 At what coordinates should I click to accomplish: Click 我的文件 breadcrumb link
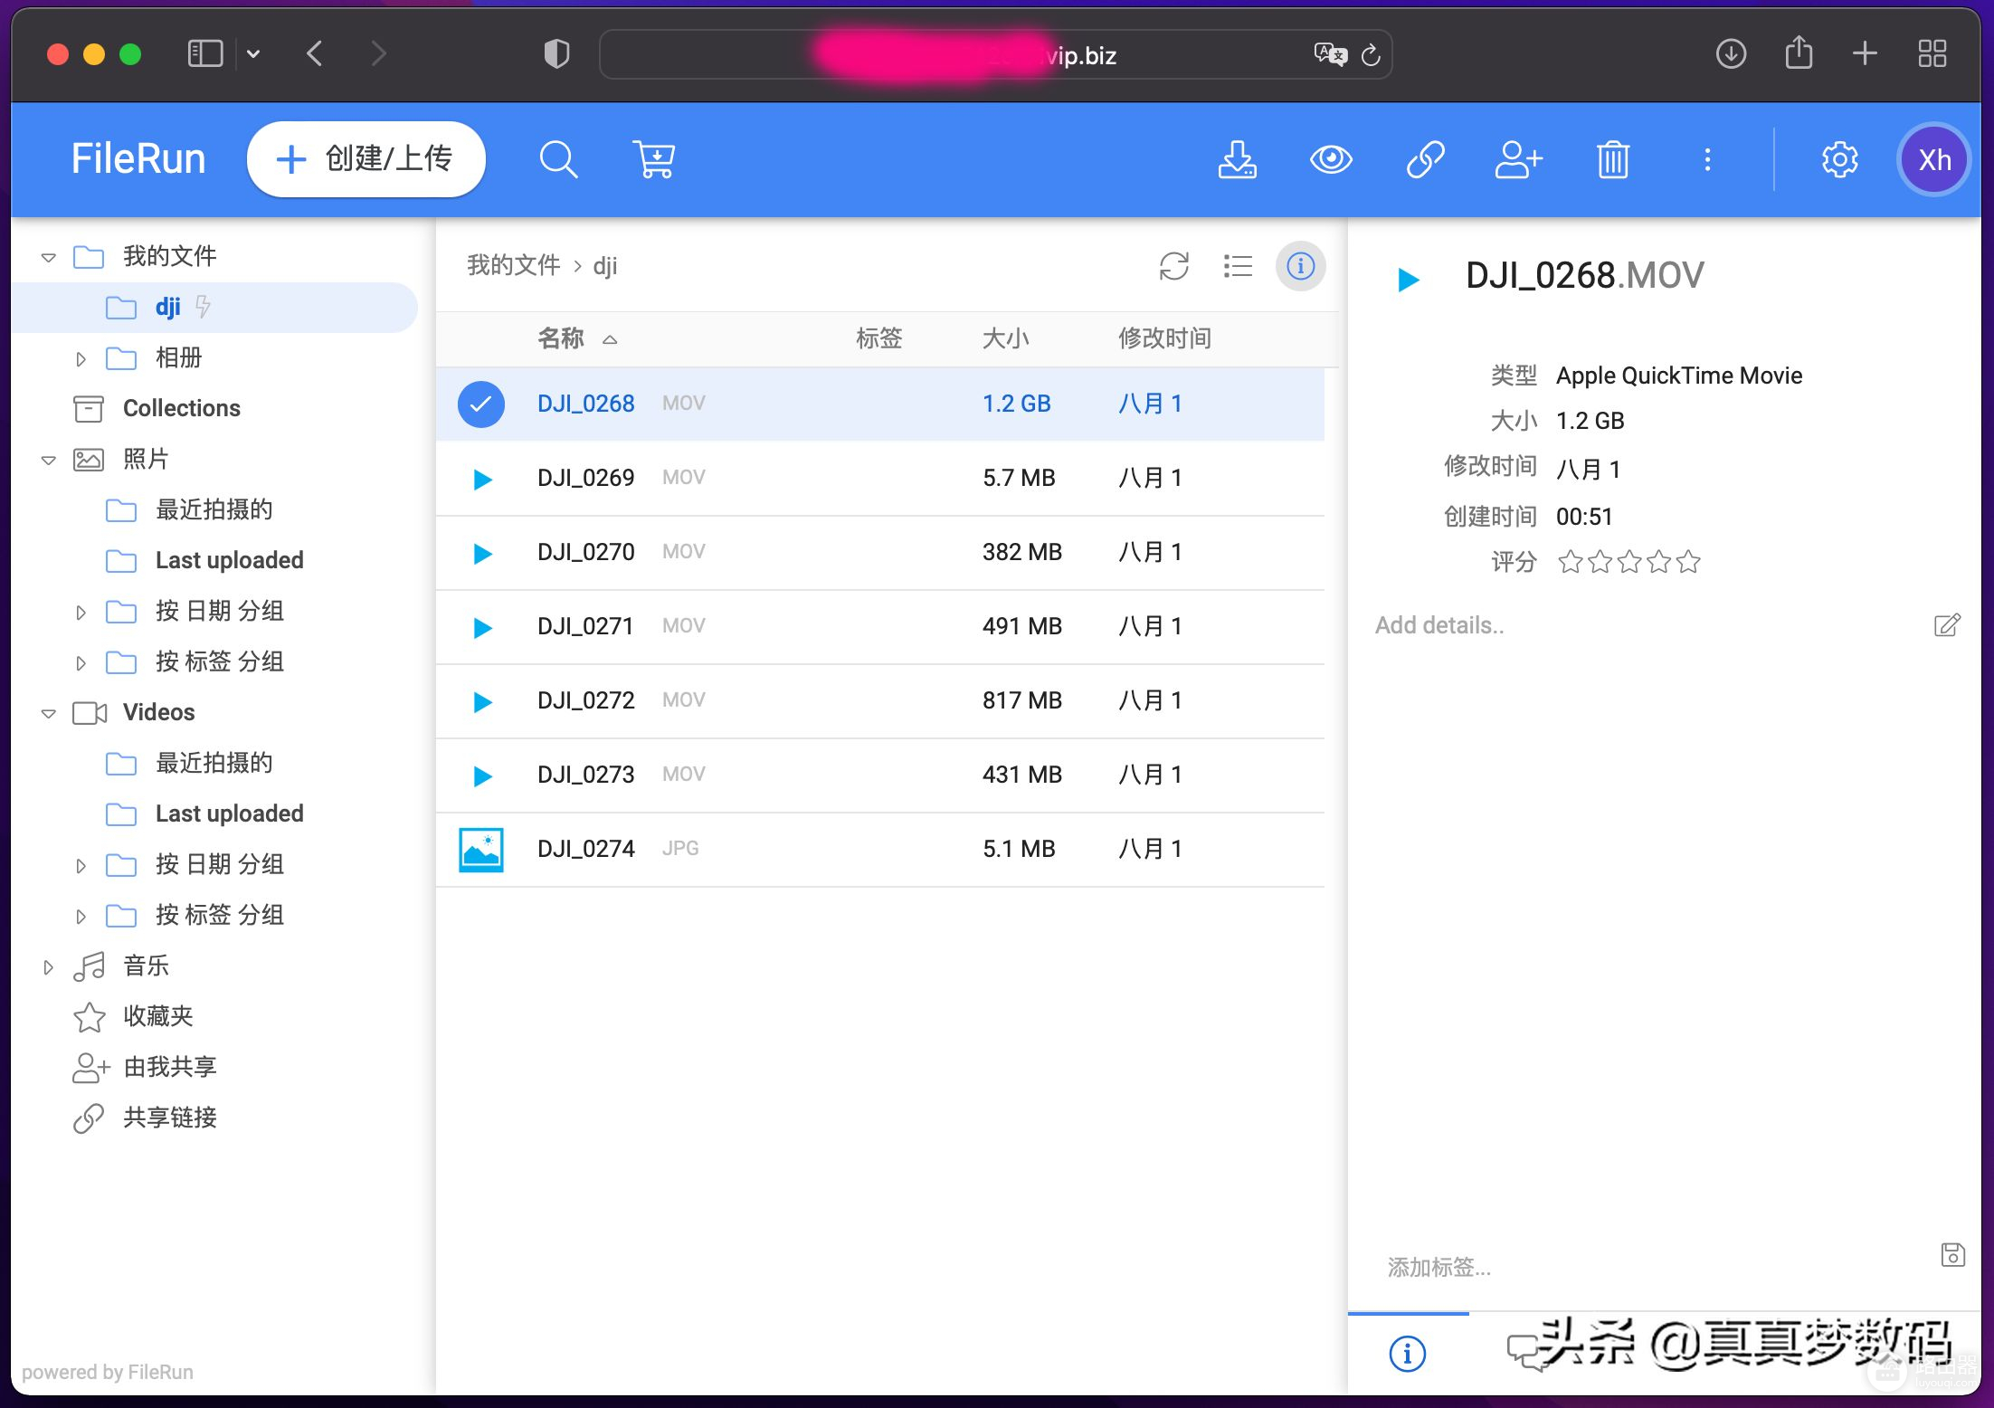tap(513, 266)
